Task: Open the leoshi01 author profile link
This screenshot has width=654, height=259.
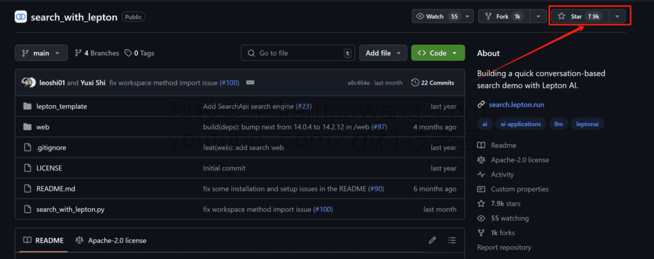Action: click(x=52, y=82)
